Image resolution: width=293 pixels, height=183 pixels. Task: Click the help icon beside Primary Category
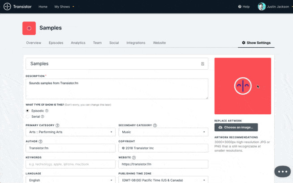pyautogui.click(x=57, y=125)
